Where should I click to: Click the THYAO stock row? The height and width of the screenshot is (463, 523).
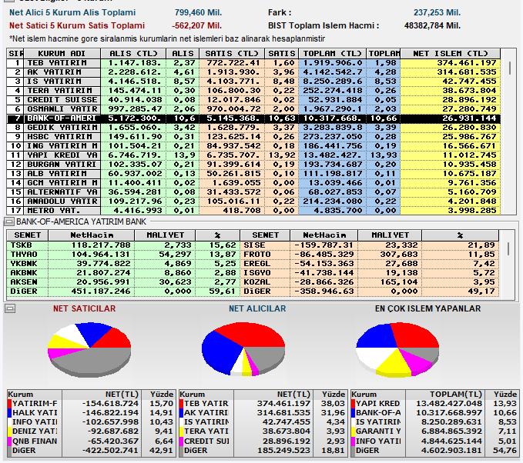click(x=123, y=255)
